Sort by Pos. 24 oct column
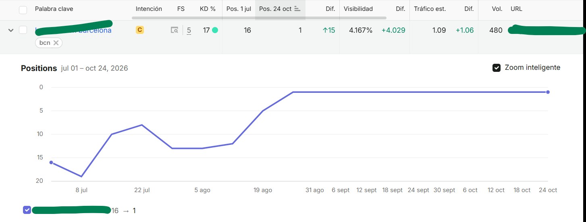The width and height of the screenshot is (586, 222). coord(280,9)
